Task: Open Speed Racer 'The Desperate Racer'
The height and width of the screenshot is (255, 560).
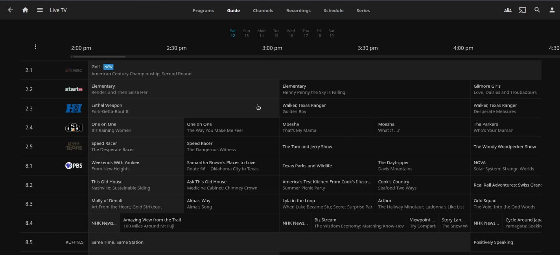Action: [x=136, y=146]
